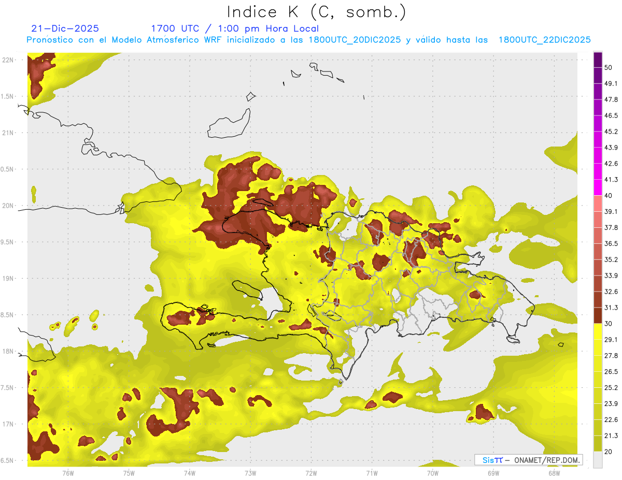Click the 20N latitude axis label
The width and height of the screenshot is (622, 480).
[8, 206]
